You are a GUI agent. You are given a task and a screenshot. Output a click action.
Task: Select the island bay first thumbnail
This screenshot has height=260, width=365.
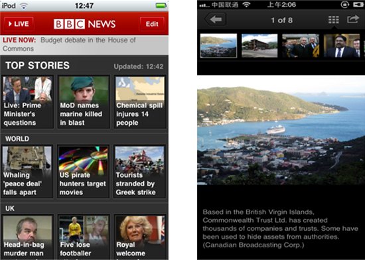(218, 46)
